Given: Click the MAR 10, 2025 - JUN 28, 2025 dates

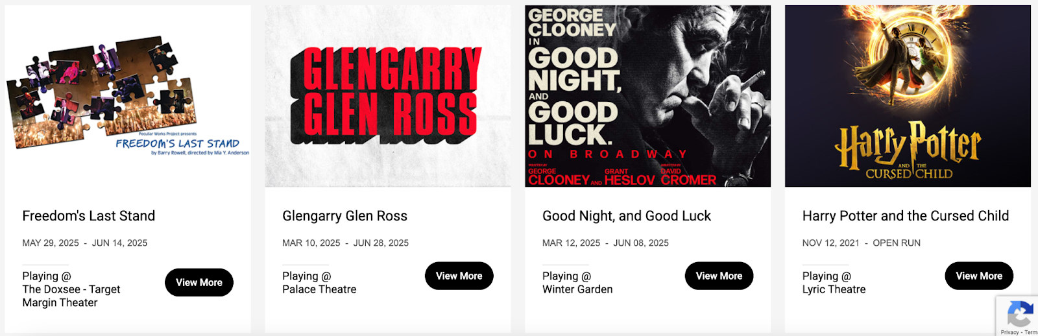Looking at the screenshot, I should click(345, 243).
